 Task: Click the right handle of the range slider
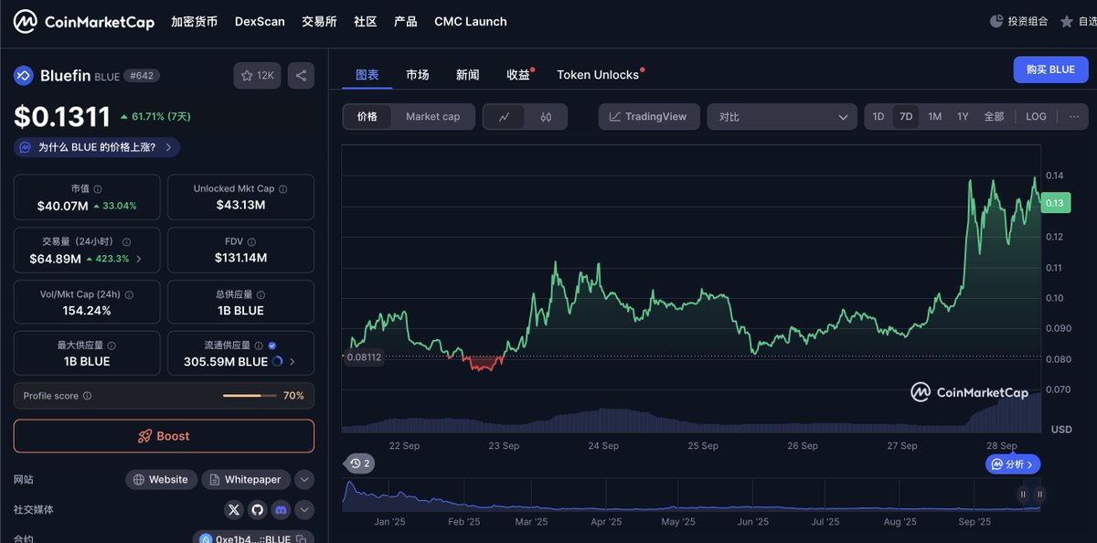coord(1039,495)
